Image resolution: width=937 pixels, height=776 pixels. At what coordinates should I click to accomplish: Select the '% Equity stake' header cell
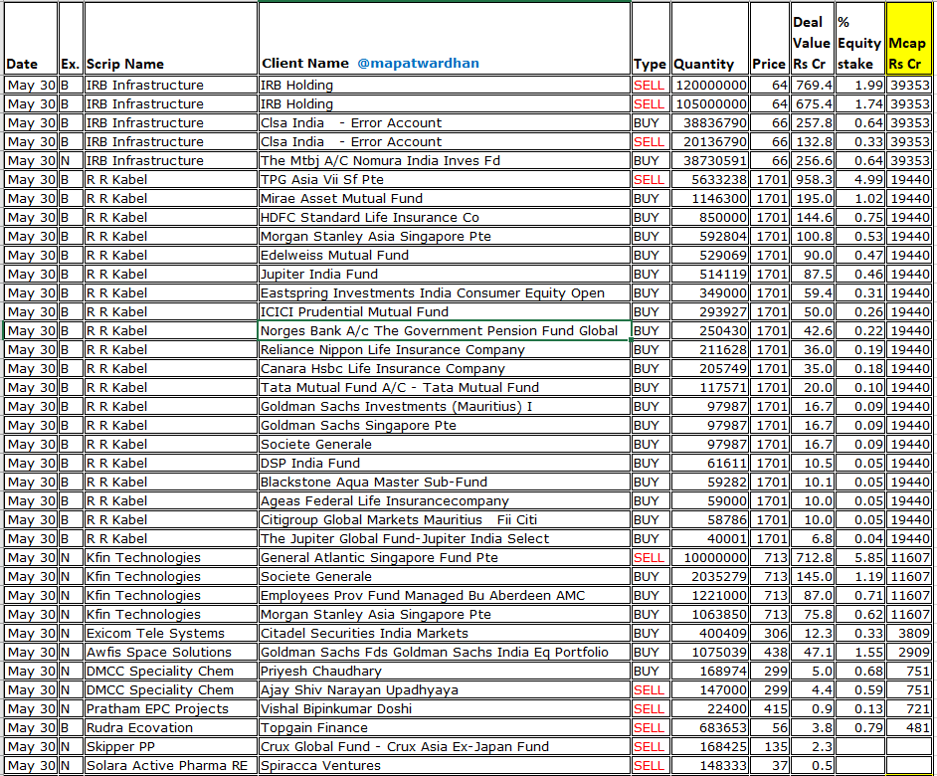860,39
